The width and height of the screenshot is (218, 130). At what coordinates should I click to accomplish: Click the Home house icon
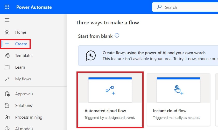coord(7,32)
